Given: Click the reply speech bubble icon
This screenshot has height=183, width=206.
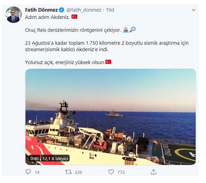Looking at the screenshot, I should pos(28,172).
